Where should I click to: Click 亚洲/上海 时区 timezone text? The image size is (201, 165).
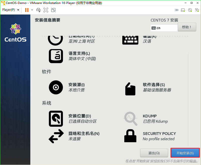(x=82, y=41)
